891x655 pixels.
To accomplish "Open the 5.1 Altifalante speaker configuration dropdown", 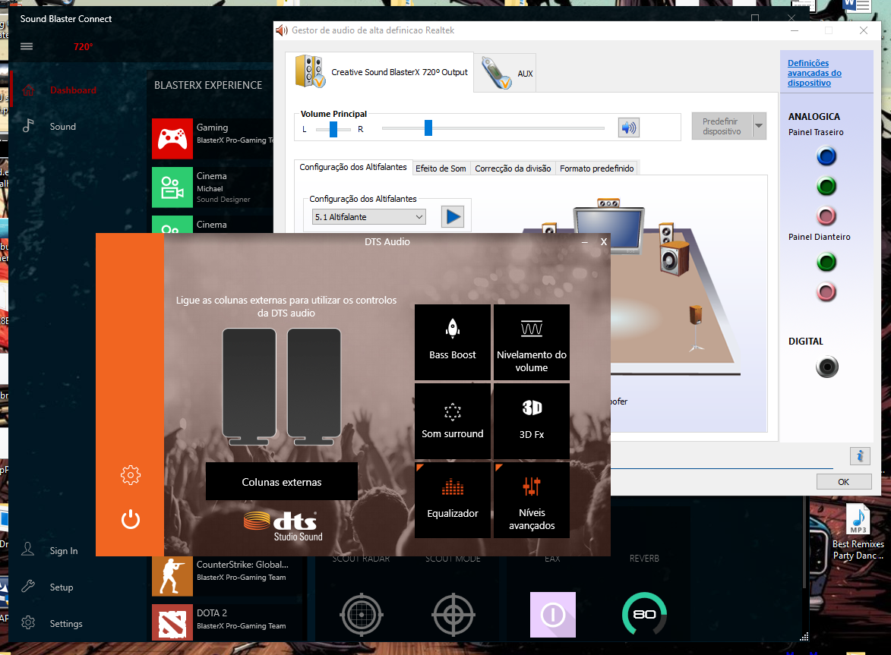I will [369, 217].
